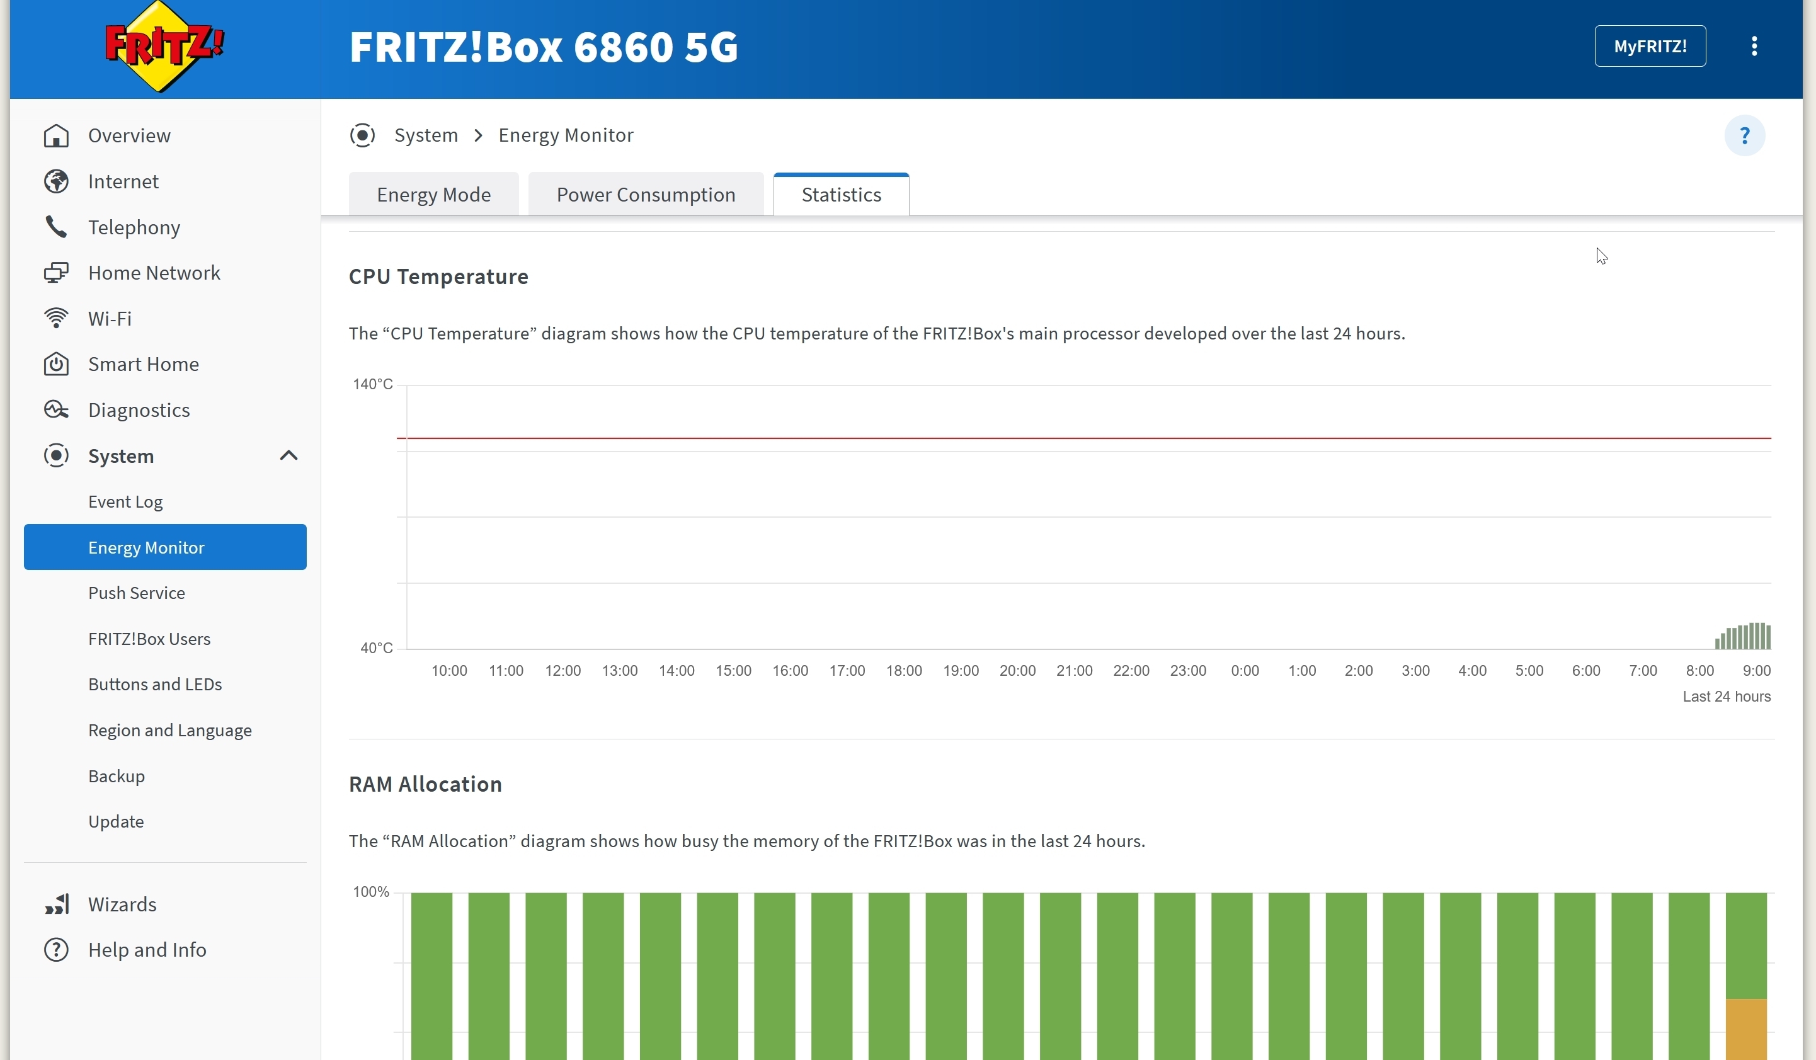This screenshot has width=1816, height=1060.
Task: Open the help question mark icon
Action: (x=1744, y=135)
